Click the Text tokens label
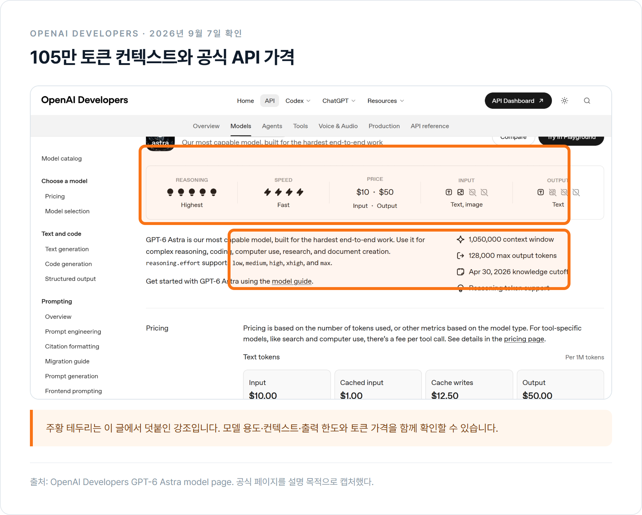This screenshot has height=515, width=642. pyautogui.click(x=262, y=357)
